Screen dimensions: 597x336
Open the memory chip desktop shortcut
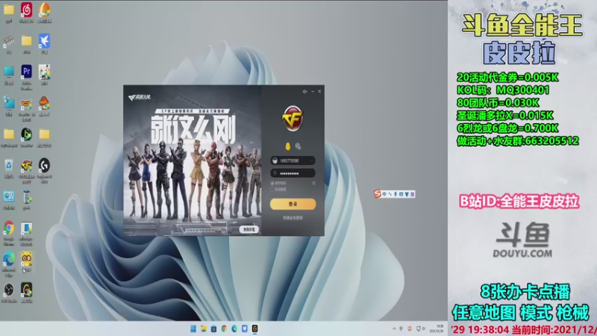tap(9, 41)
